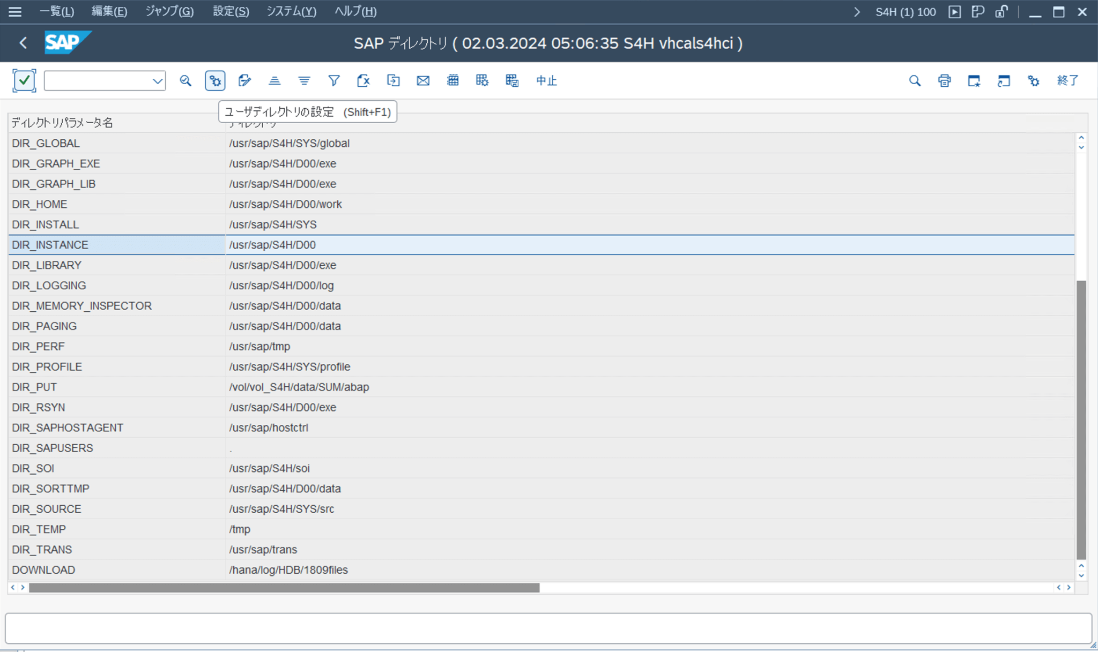Sort the directory list descending
Image resolution: width=1098 pixels, height=652 pixels.
coord(304,80)
